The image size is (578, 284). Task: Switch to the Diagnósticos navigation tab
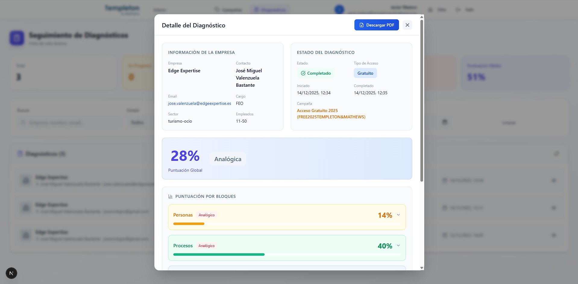pos(270,10)
